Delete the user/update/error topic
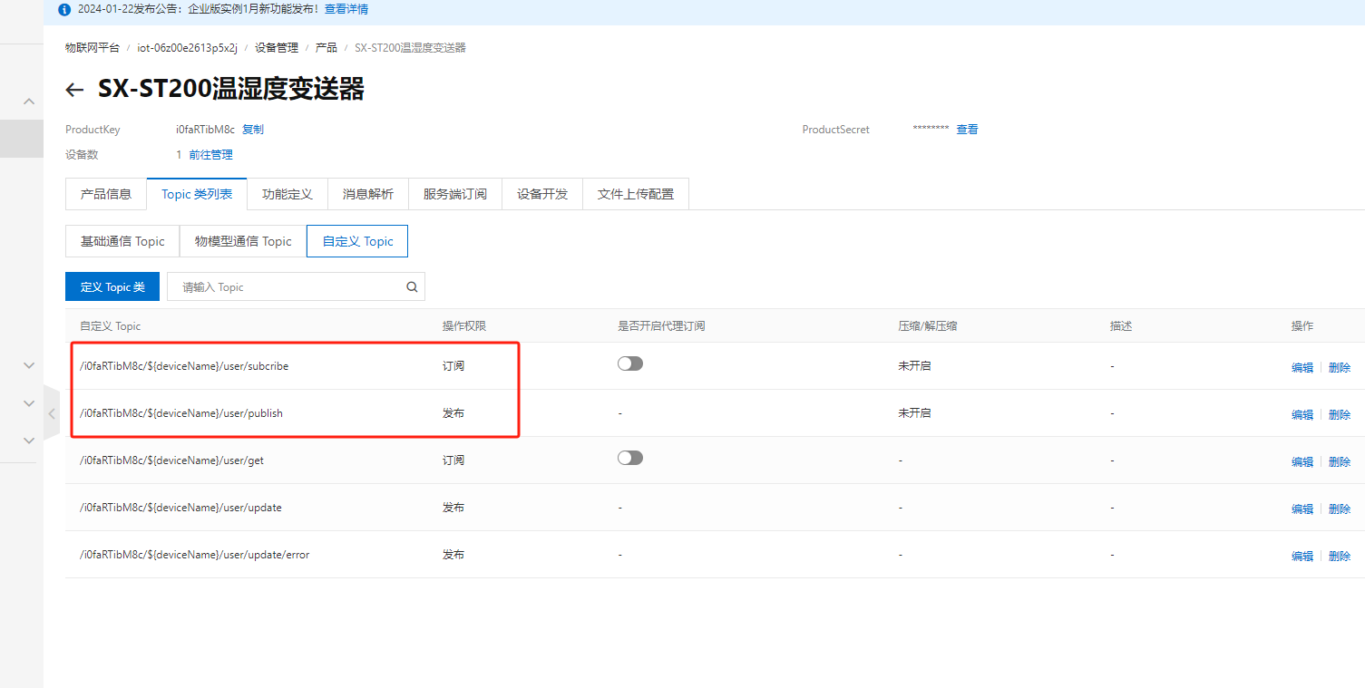The height and width of the screenshot is (688, 1365). [x=1339, y=556]
